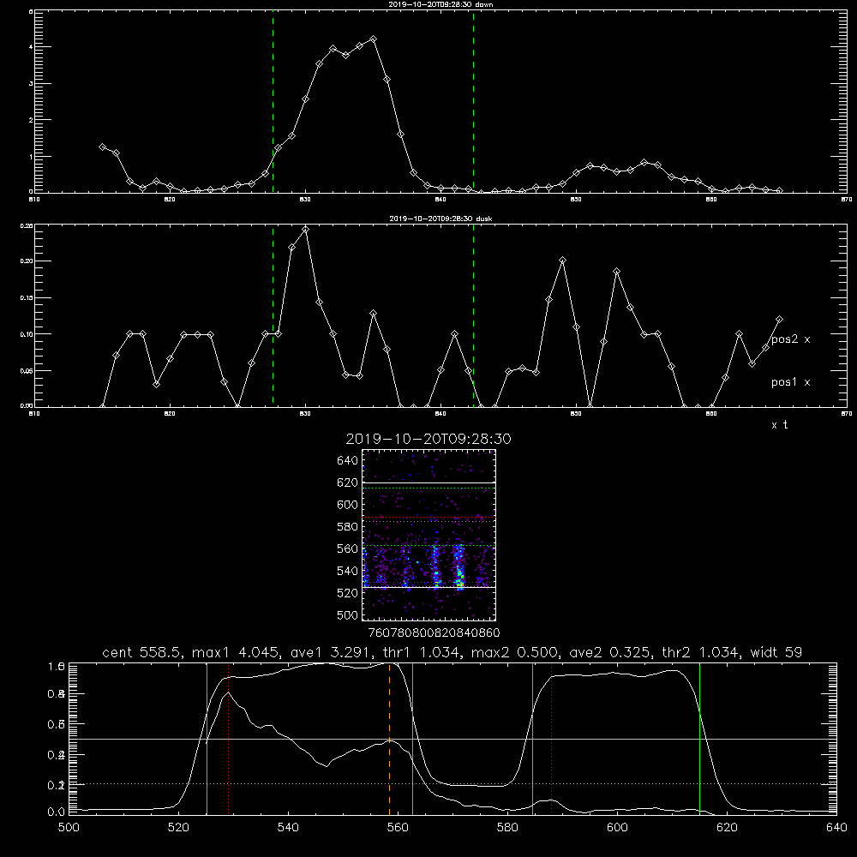Click the 'widt 59' statistic
This screenshot has width=857, height=857.
[x=776, y=652]
